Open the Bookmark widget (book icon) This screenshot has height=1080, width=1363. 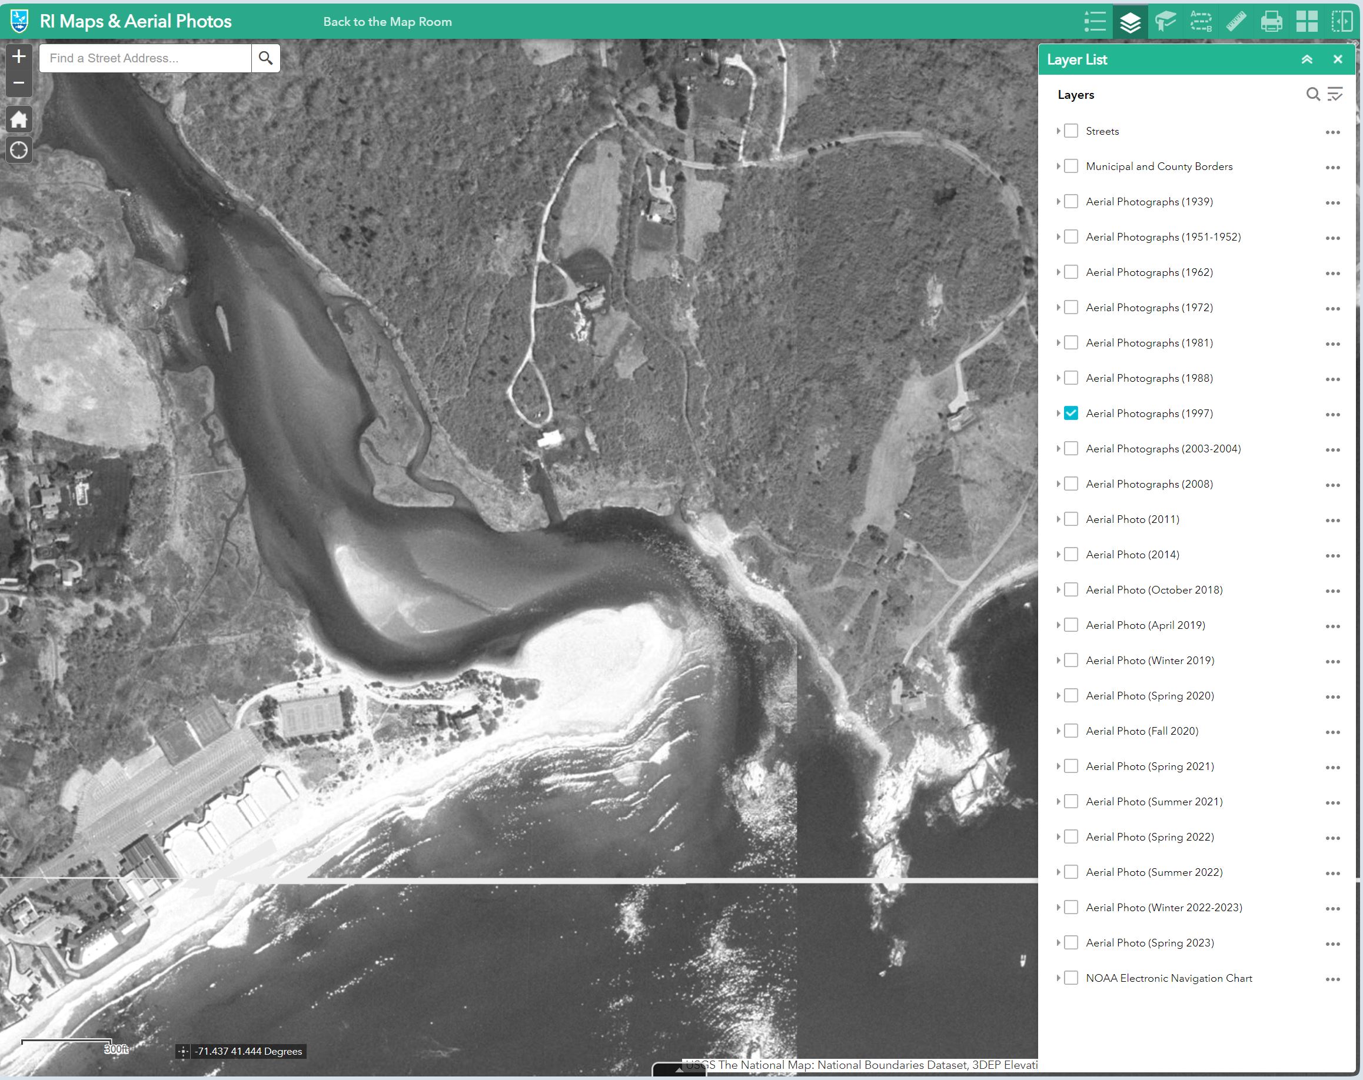[x=1165, y=22]
